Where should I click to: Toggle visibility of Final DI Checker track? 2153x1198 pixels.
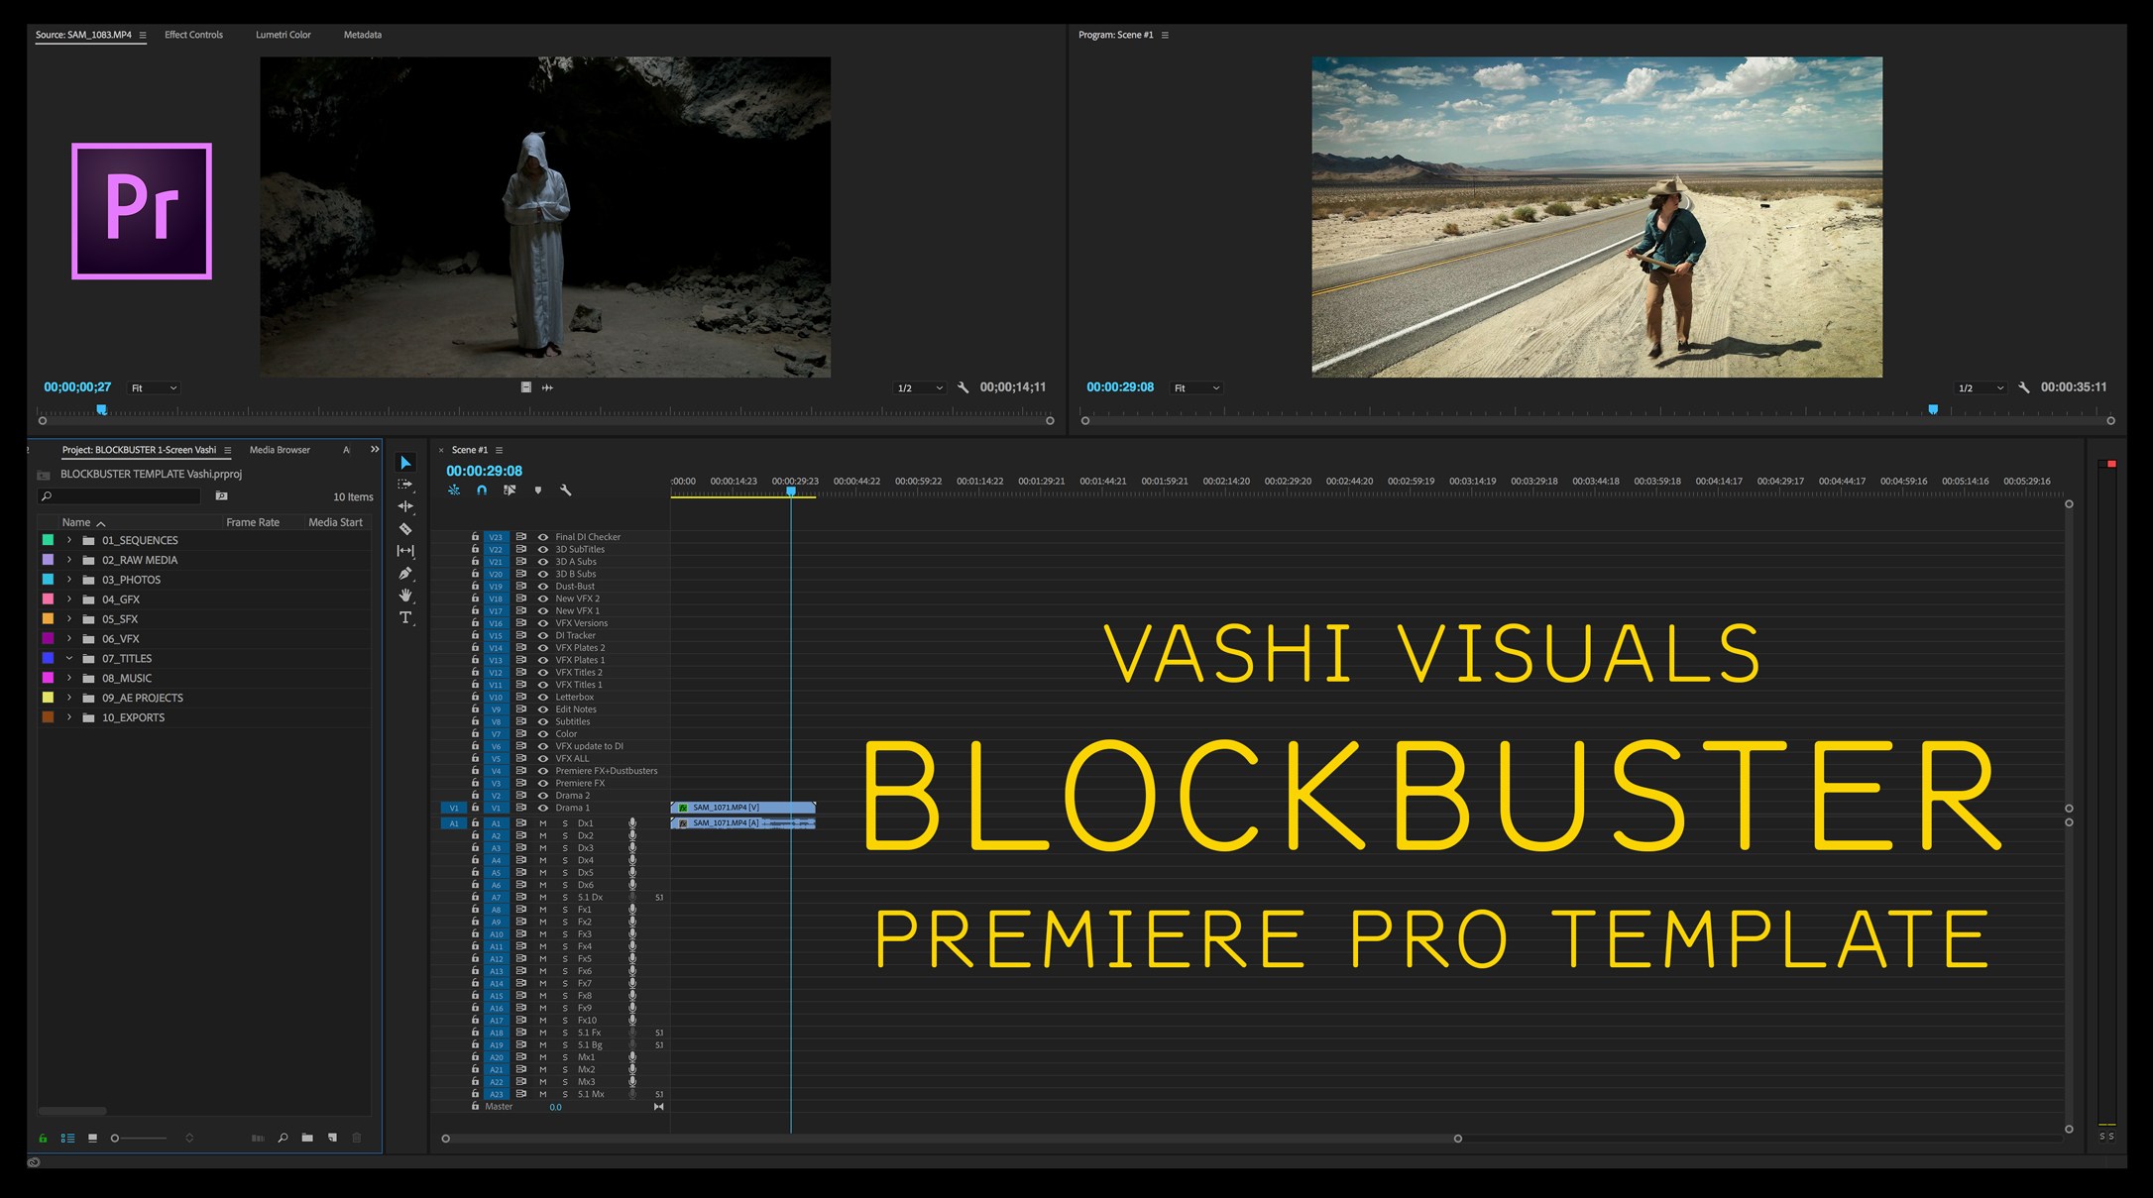542,537
